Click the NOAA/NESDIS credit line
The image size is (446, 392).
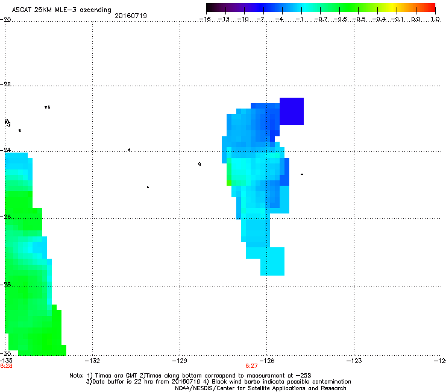click(260, 388)
